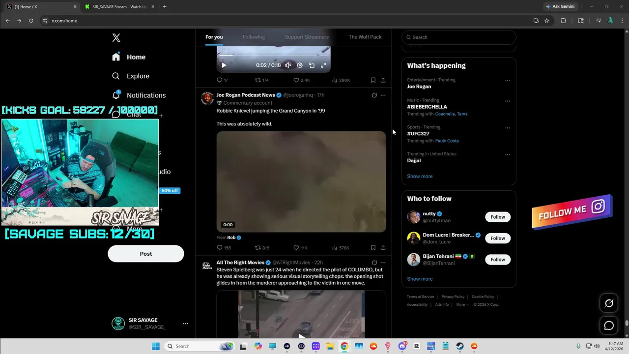Open Discord from the taskbar
The width and height of the screenshot is (629, 354).
(x=402, y=346)
